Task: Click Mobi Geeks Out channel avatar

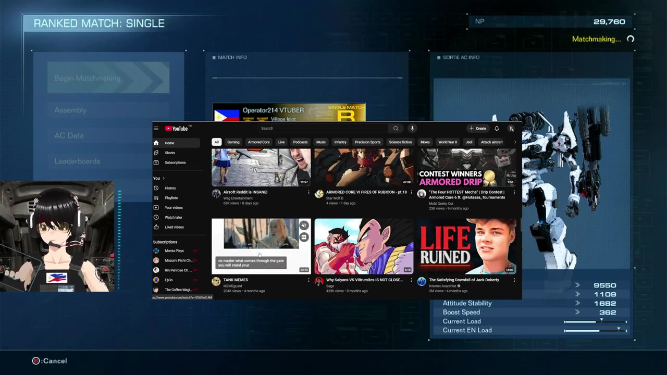Action: (422, 194)
